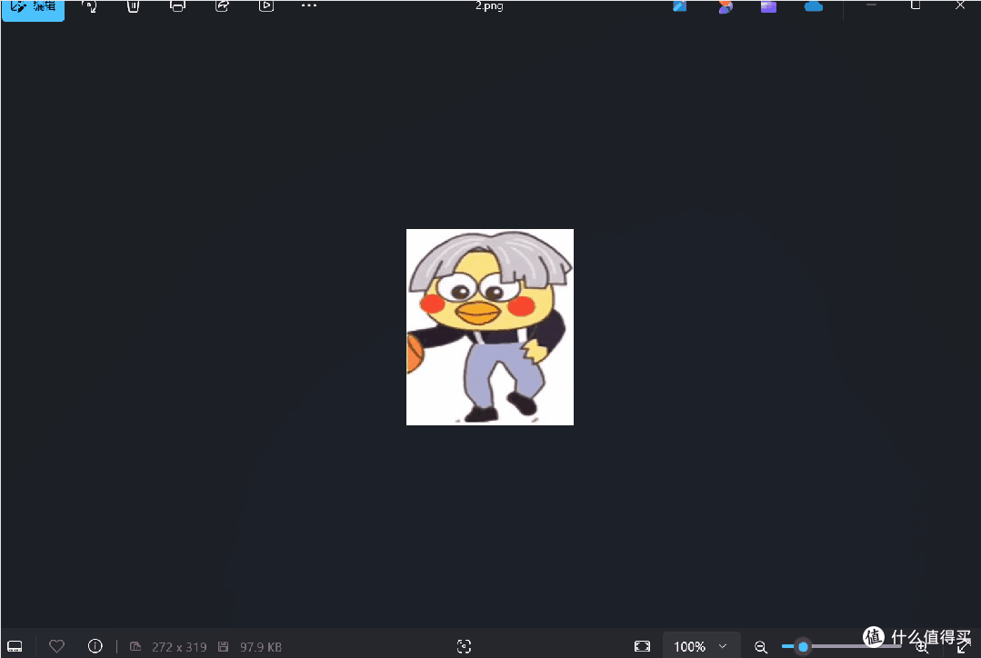Open the OneDrive cloud icon
The height and width of the screenshot is (658, 981).
tap(814, 6)
